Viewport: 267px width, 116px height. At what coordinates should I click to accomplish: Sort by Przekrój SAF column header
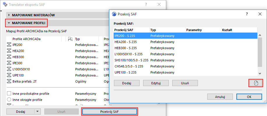132,30
